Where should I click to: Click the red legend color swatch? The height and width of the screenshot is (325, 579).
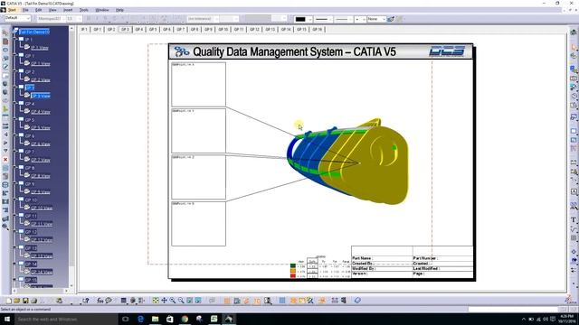293,275
